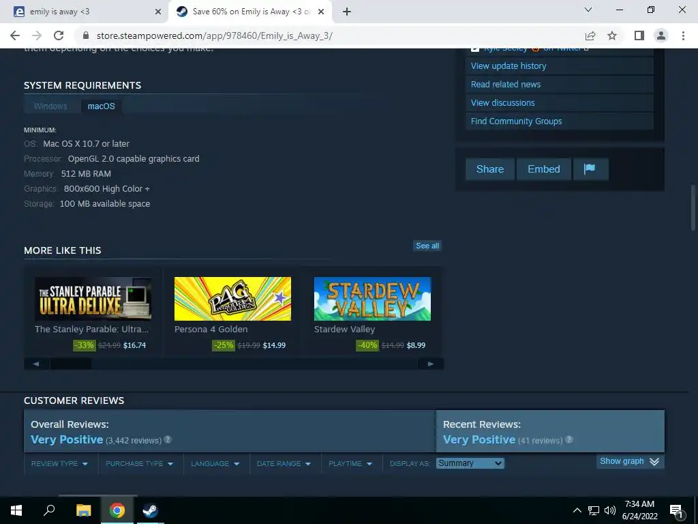Open the tab search chevron
This screenshot has height=524, width=698.
[588, 10]
